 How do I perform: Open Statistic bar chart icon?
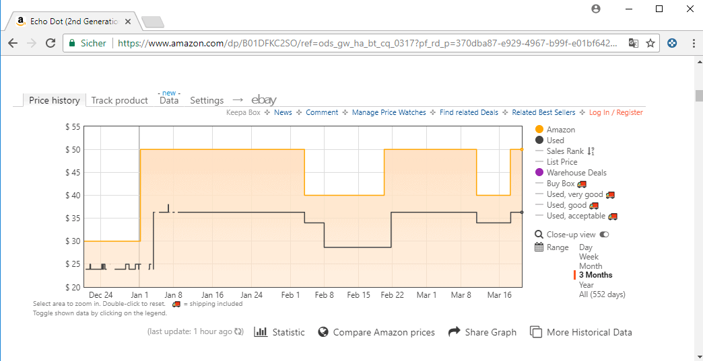point(261,332)
